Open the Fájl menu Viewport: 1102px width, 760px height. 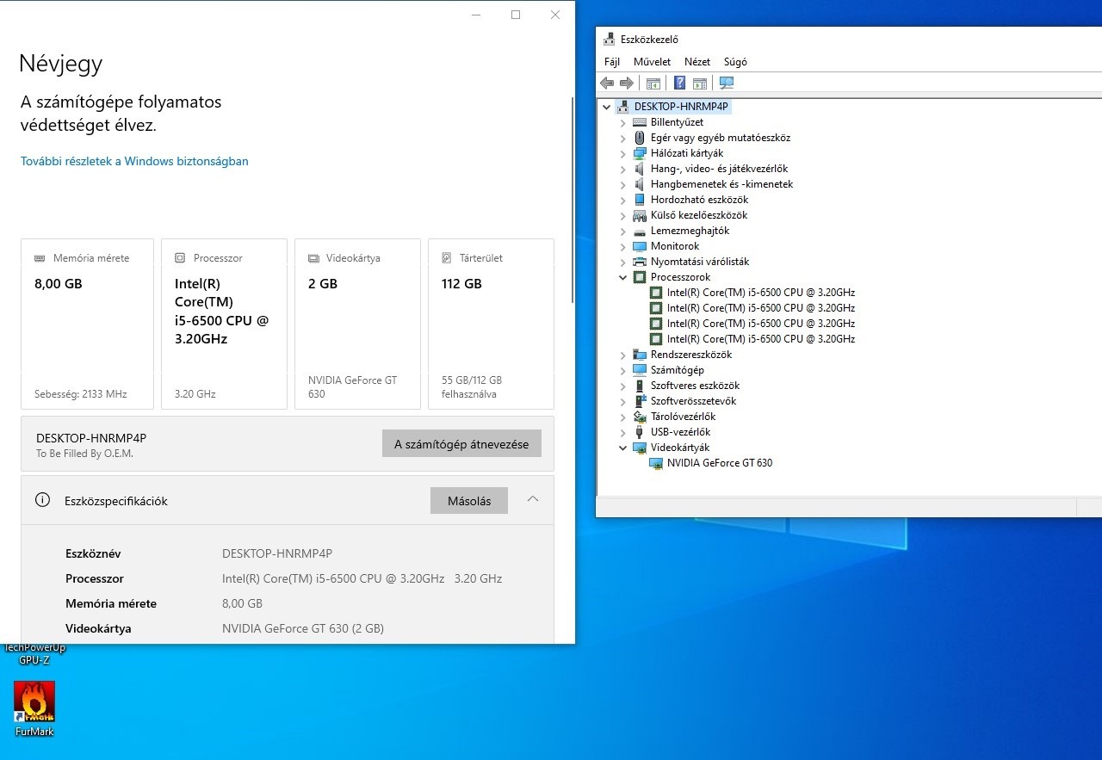pyautogui.click(x=612, y=62)
